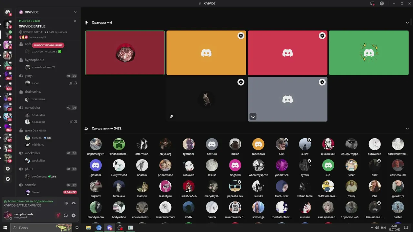Open Help question mark icon

[382, 4]
